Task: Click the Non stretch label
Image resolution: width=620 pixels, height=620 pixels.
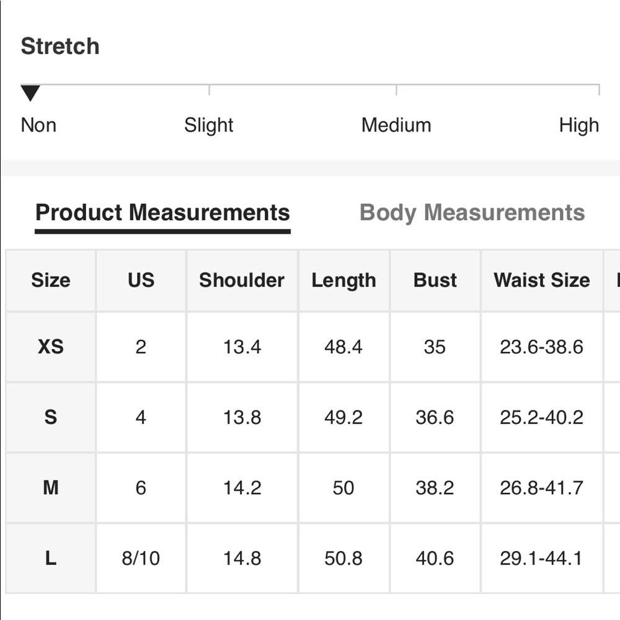Action: click(x=38, y=125)
